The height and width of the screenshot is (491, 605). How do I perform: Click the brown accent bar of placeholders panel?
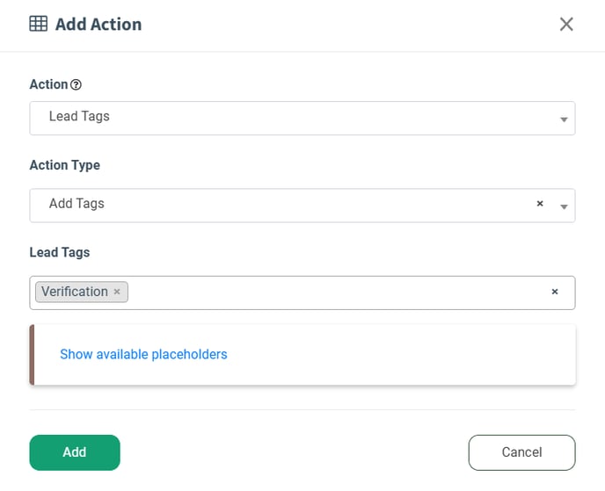click(x=32, y=355)
